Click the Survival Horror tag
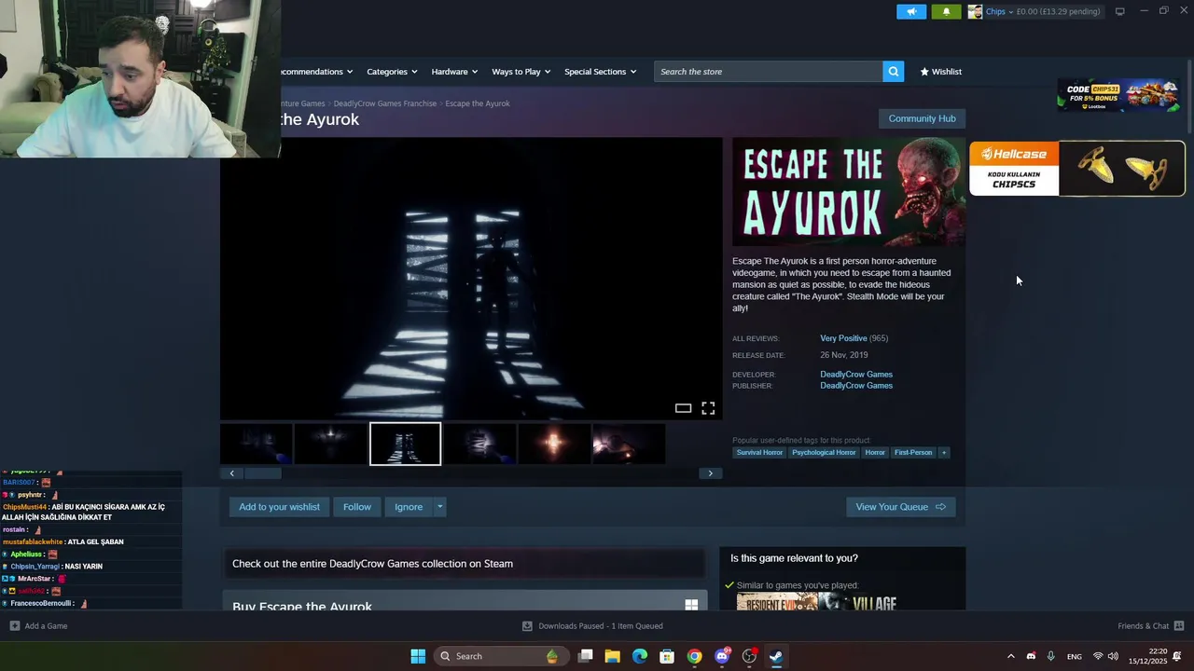This screenshot has width=1194, height=671. pos(759,453)
